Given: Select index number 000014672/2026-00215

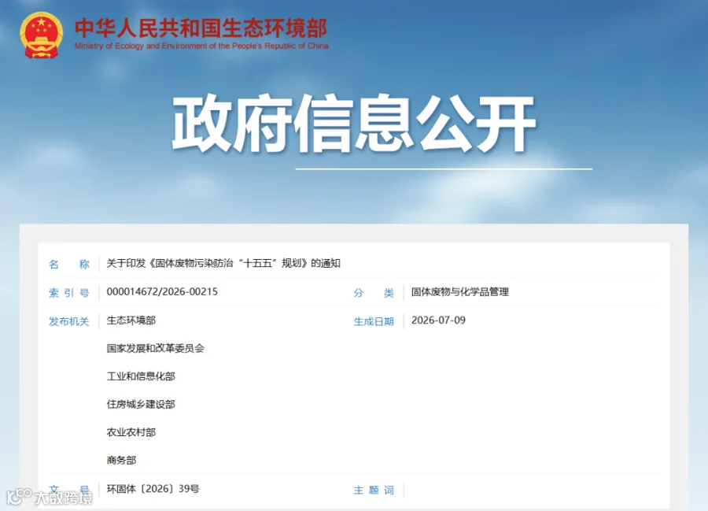Looking at the screenshot, I should pyautogui.click(x=162, y=292).
